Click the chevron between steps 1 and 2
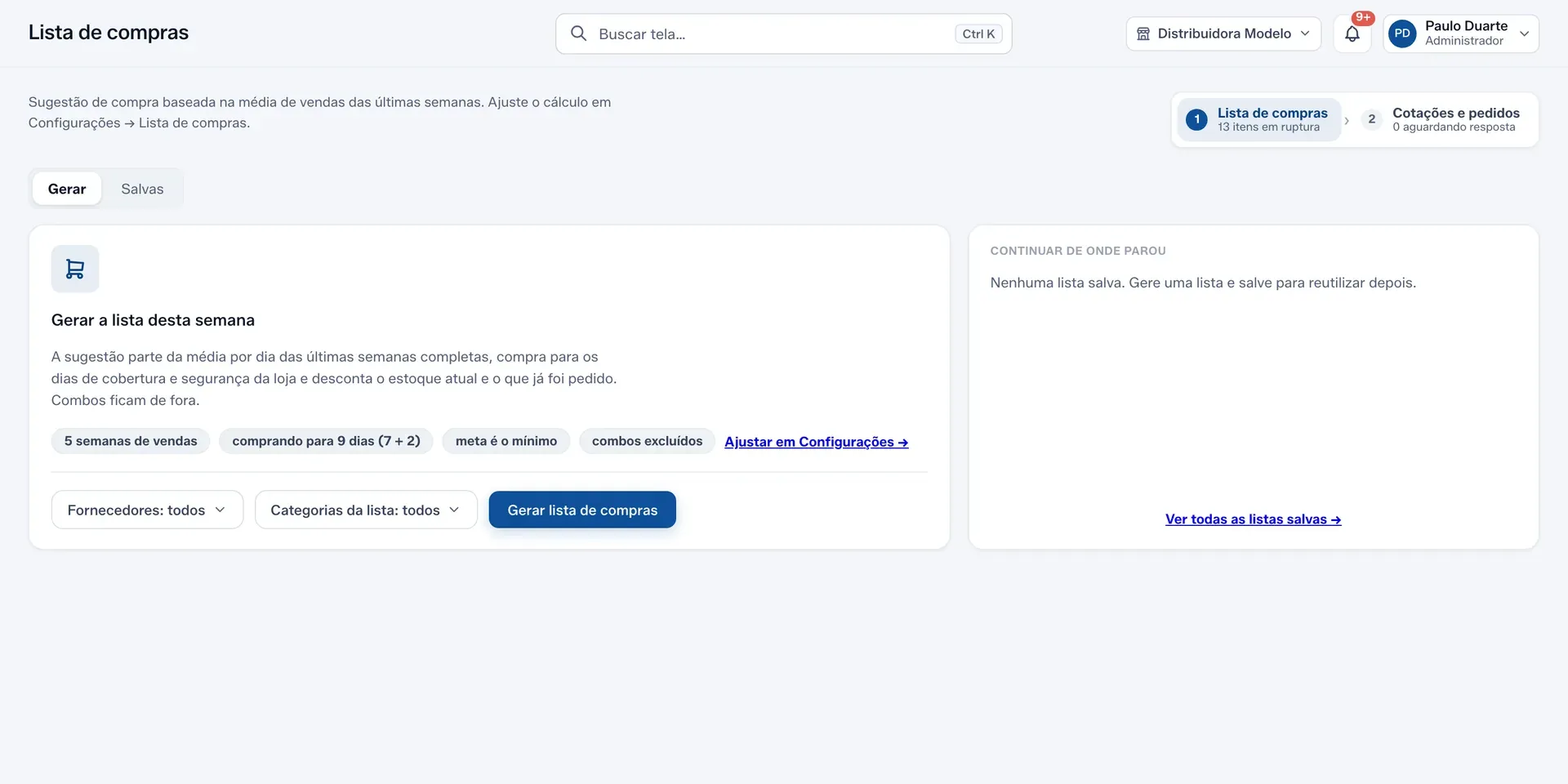The image size is (1568, 784). click(1347, 121)
